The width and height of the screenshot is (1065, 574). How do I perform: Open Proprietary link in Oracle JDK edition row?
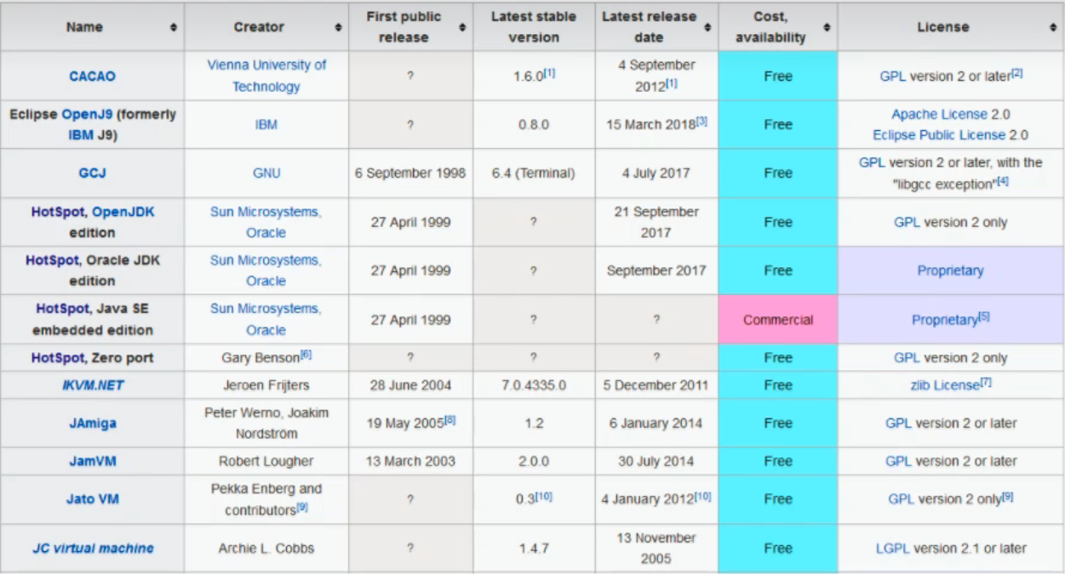[950, 270]
